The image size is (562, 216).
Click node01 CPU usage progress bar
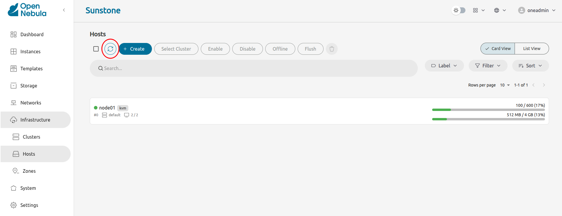pos(488,110)
